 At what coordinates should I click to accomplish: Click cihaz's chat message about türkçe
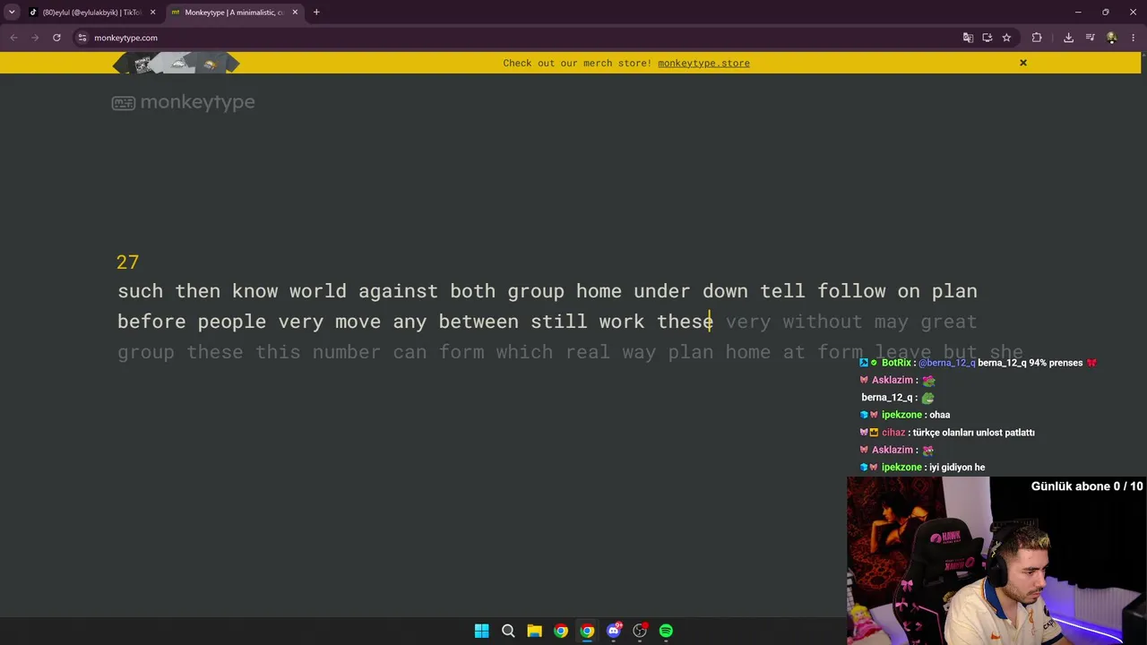(x=949, y=433)
